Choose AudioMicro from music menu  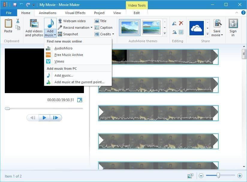tap(78, 48)
